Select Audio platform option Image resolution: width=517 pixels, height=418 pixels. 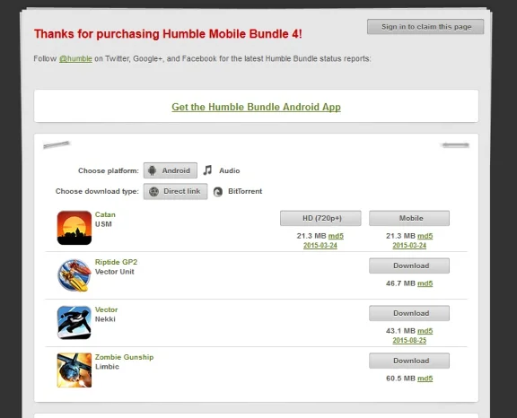click(222, 170)
